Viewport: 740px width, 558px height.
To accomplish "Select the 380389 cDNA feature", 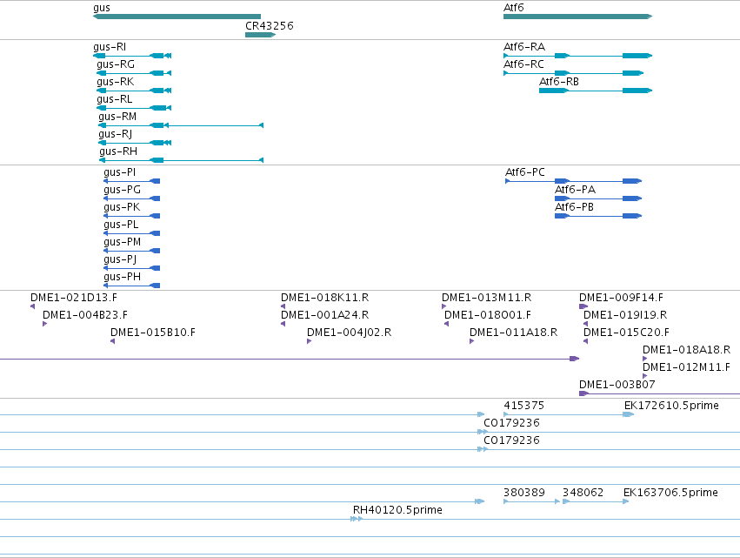I will 532,501.
